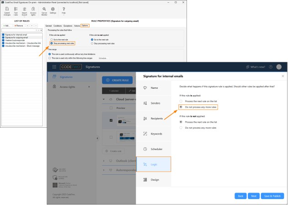The image size is (288, 205).
Task: Click Test rules in the toolbar
Action: coord(16,11)
